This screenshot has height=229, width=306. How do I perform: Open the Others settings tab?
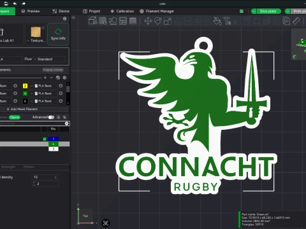click(x=29, y=167)
